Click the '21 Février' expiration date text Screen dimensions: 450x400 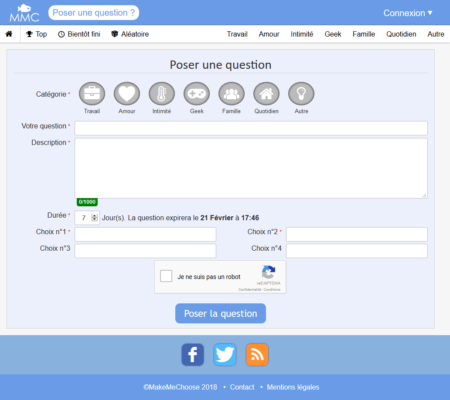point(217,218)
